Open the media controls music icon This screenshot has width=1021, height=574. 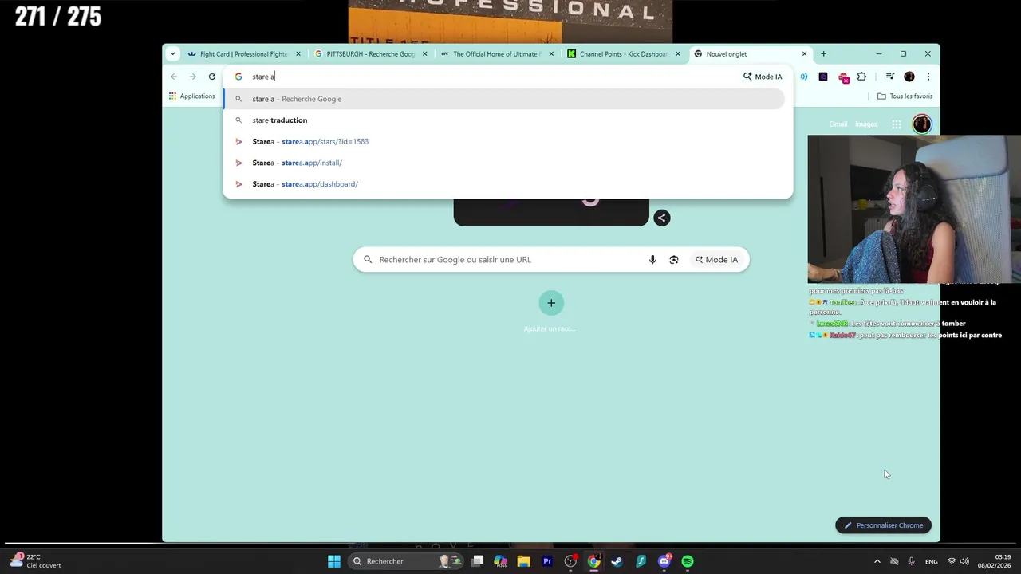coord(889,77)
